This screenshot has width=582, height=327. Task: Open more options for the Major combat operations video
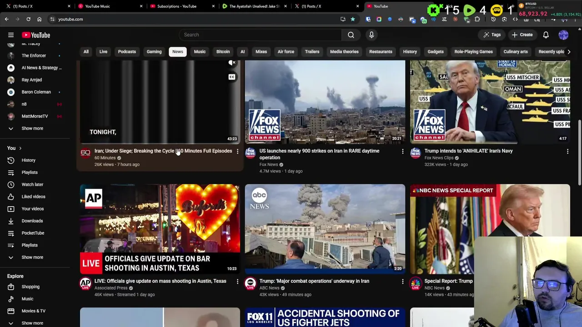(402, 282)
